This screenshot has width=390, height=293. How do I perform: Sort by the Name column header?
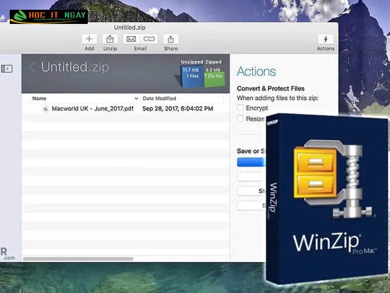[39, 99]
